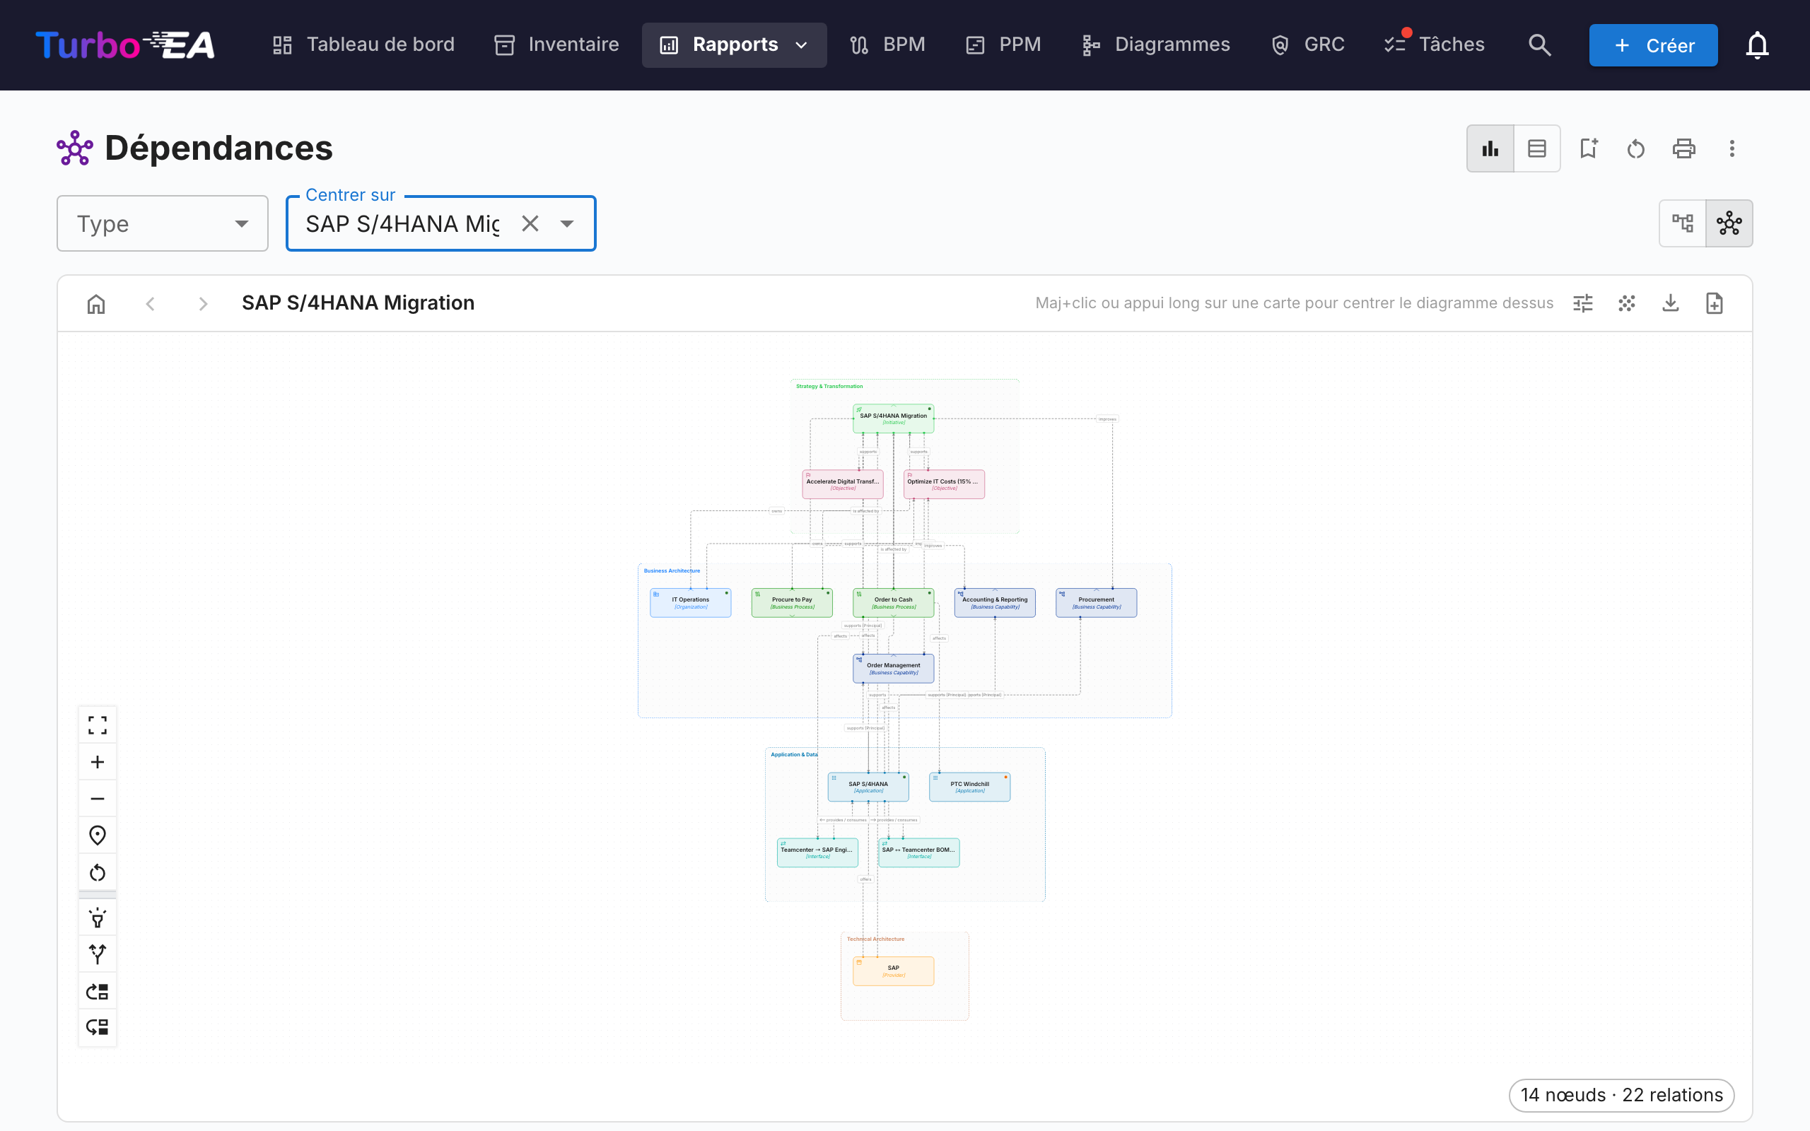1810x1131 pixels.
Task: Click the undo-list arrow icon
Action: 98,1027
